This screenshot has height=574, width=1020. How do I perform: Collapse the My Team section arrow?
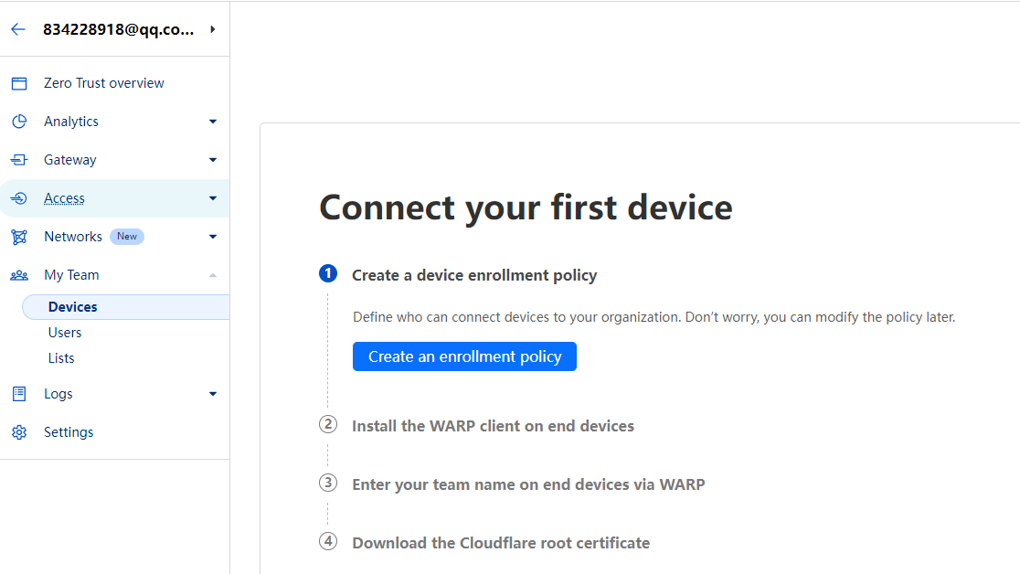tap(213, 275)
